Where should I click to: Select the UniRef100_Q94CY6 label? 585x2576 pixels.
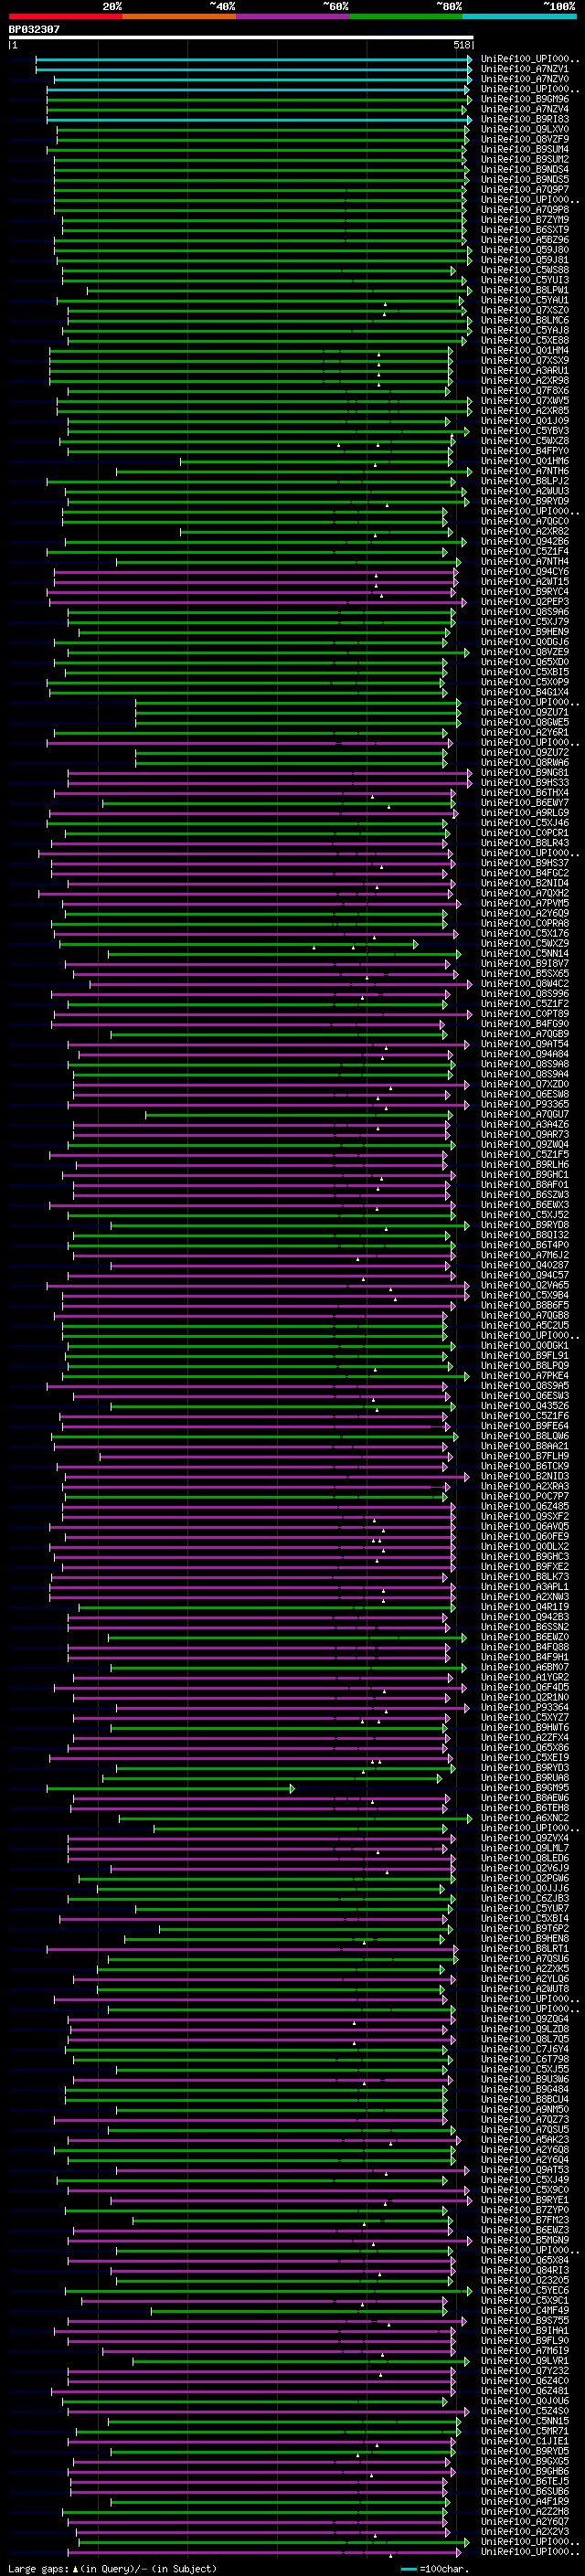(x=525, y=571)
